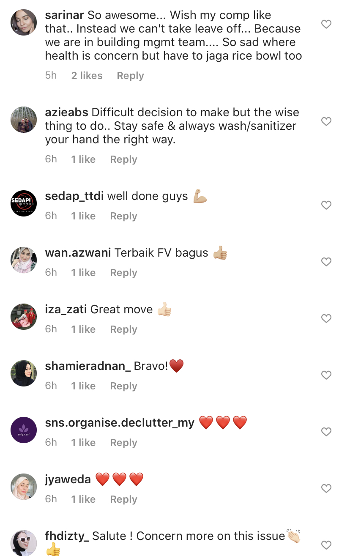Like sedap_ttdi's 'well done guys' comment
350x556 pixels.
coord(326,205)
